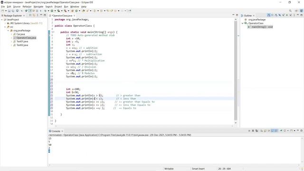Collapse the src folder node

point(5,27)
